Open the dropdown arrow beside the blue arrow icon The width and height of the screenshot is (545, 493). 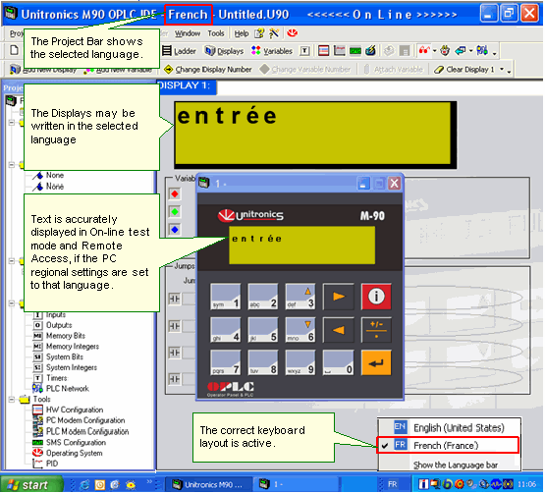[x=471, y=51]
